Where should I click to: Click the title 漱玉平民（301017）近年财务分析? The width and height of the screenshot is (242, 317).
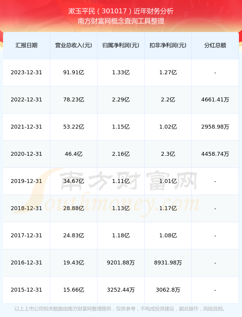coord(121,11)
